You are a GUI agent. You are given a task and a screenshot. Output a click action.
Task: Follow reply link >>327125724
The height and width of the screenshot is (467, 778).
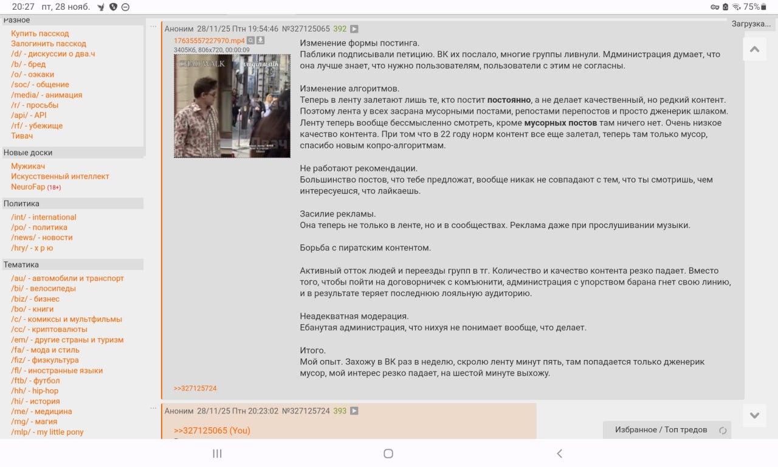point(195,388)
